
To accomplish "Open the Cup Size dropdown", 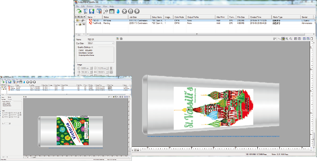I will (101, 43).
